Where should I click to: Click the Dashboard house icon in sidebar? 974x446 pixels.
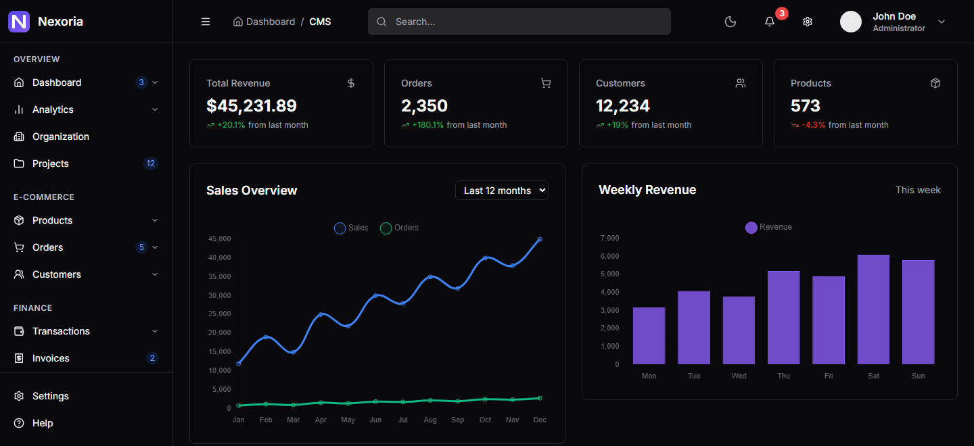(x=19, y=82)
